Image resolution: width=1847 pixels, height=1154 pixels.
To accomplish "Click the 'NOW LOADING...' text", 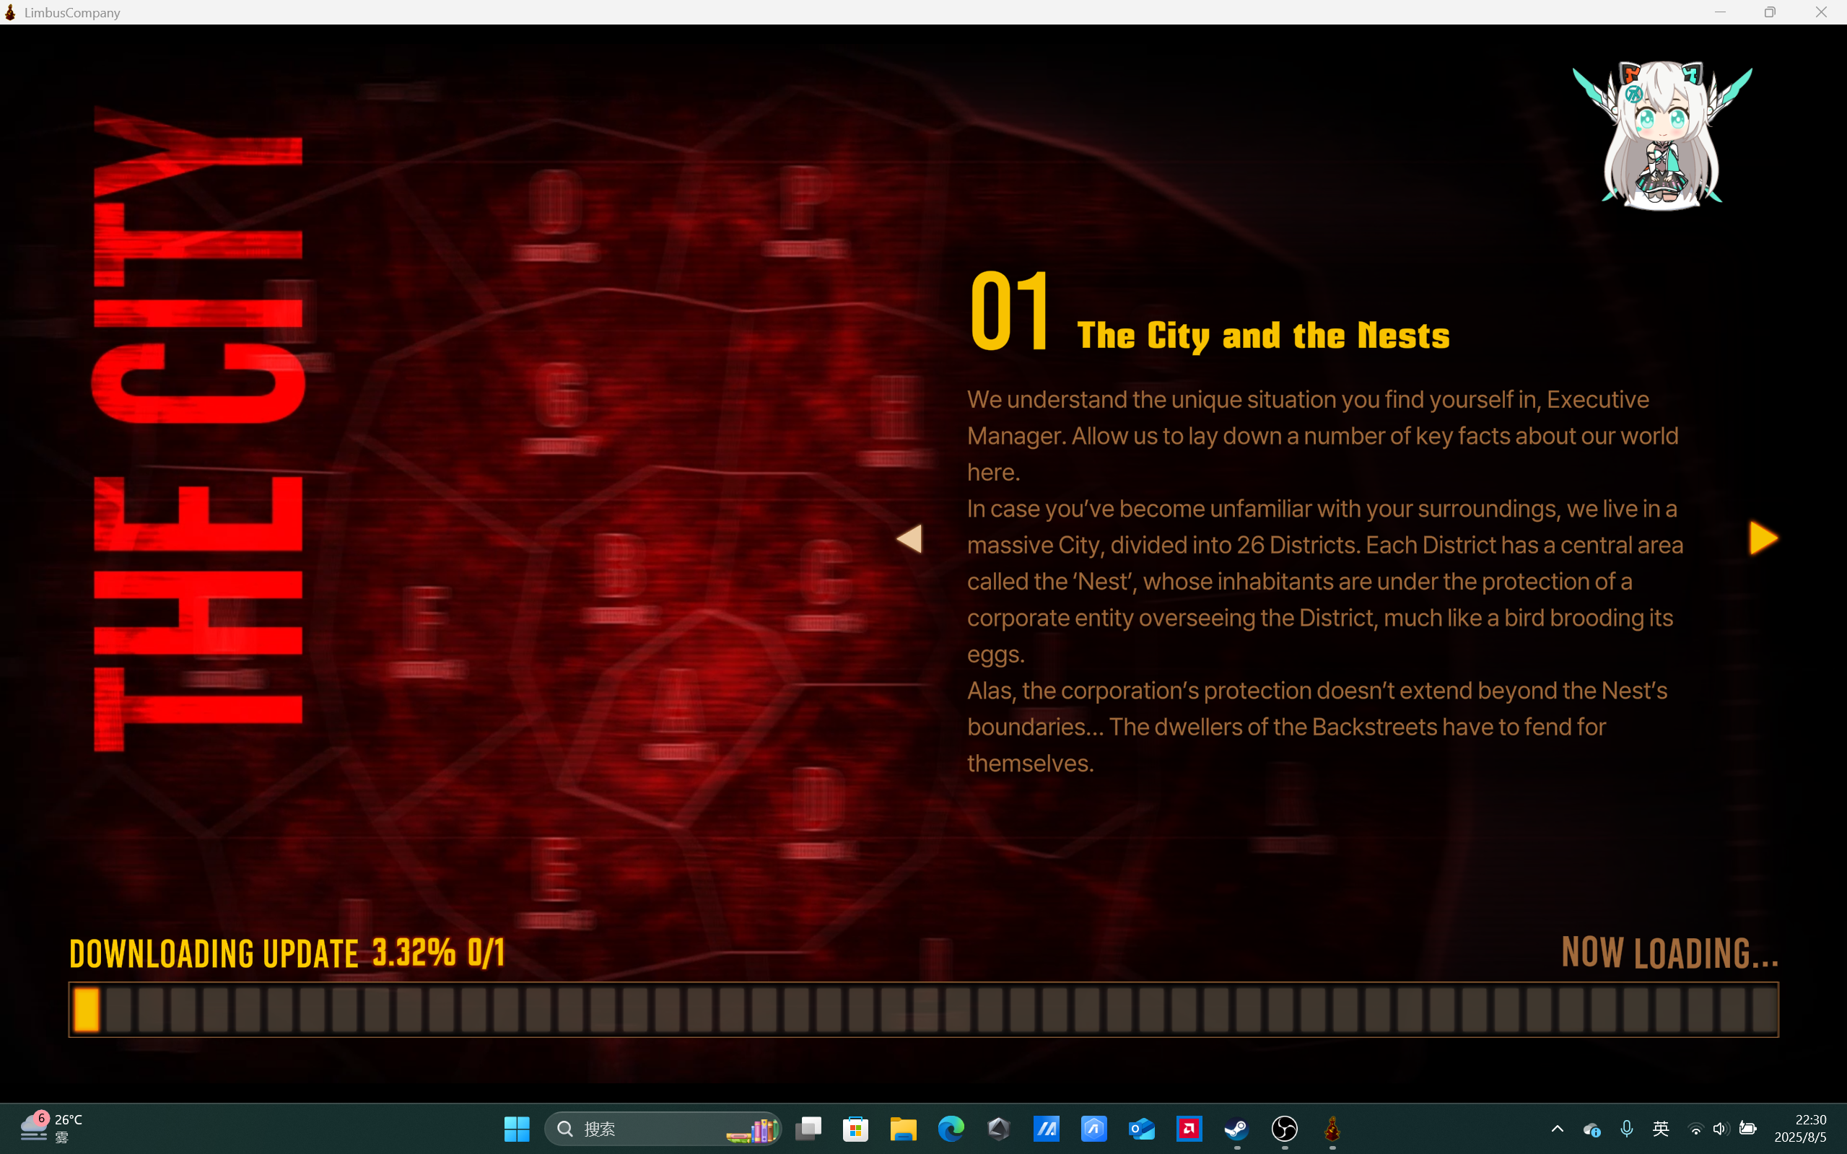I will coord(1670,953).
